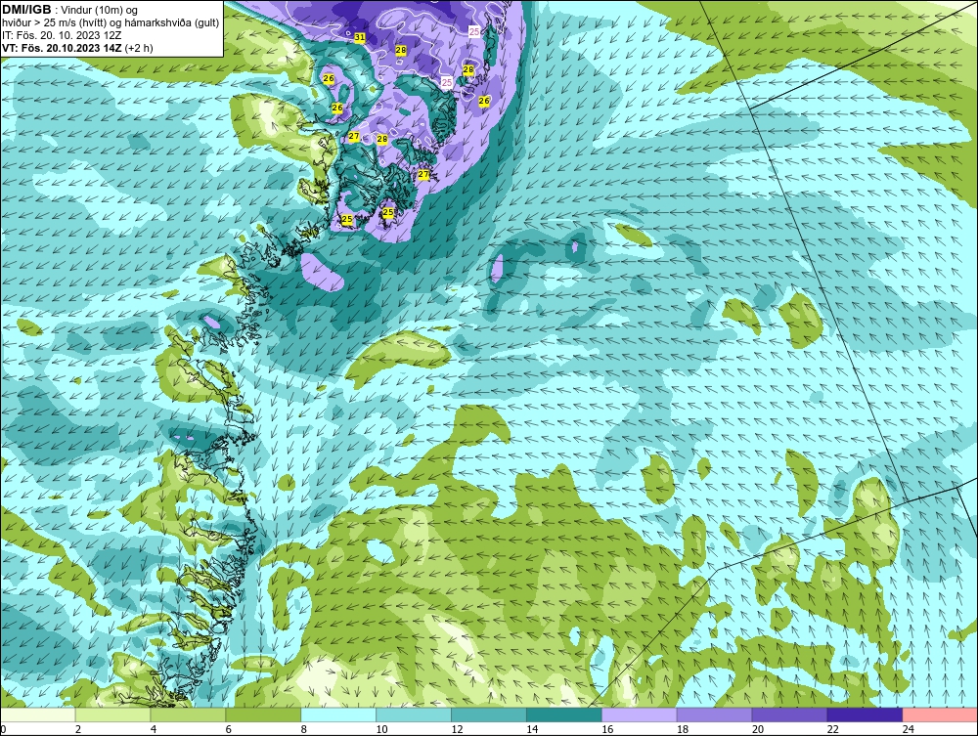The image size is (978, 736).
Task: Click the 'DMI/IGB : Vindur (10m) og' title line
Action: coord(69,10)
